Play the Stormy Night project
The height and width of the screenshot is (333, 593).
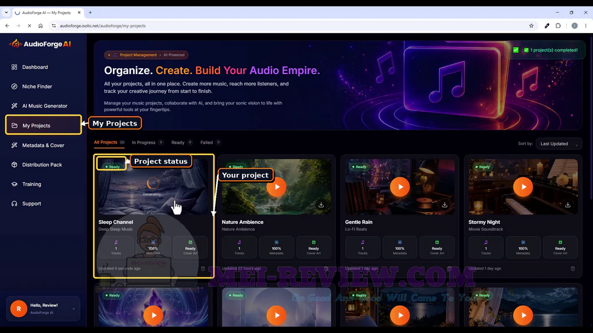pos(523,187)
